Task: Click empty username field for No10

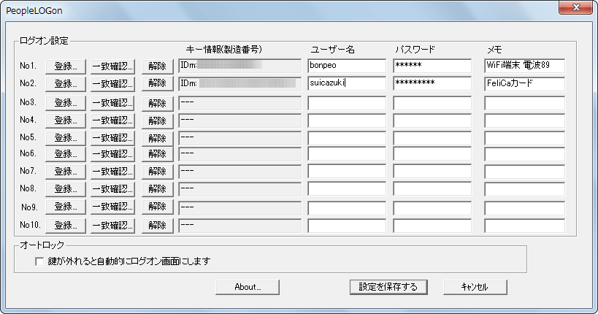Action: 347,226
